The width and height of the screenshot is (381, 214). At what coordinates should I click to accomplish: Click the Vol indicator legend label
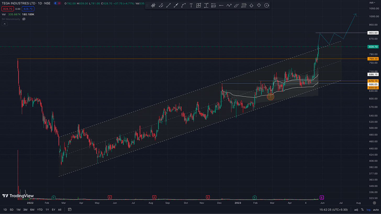(4, 14)
